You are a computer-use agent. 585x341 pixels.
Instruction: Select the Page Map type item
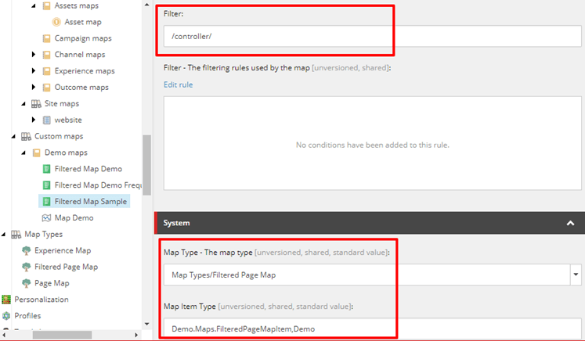(x=52, y=283)
